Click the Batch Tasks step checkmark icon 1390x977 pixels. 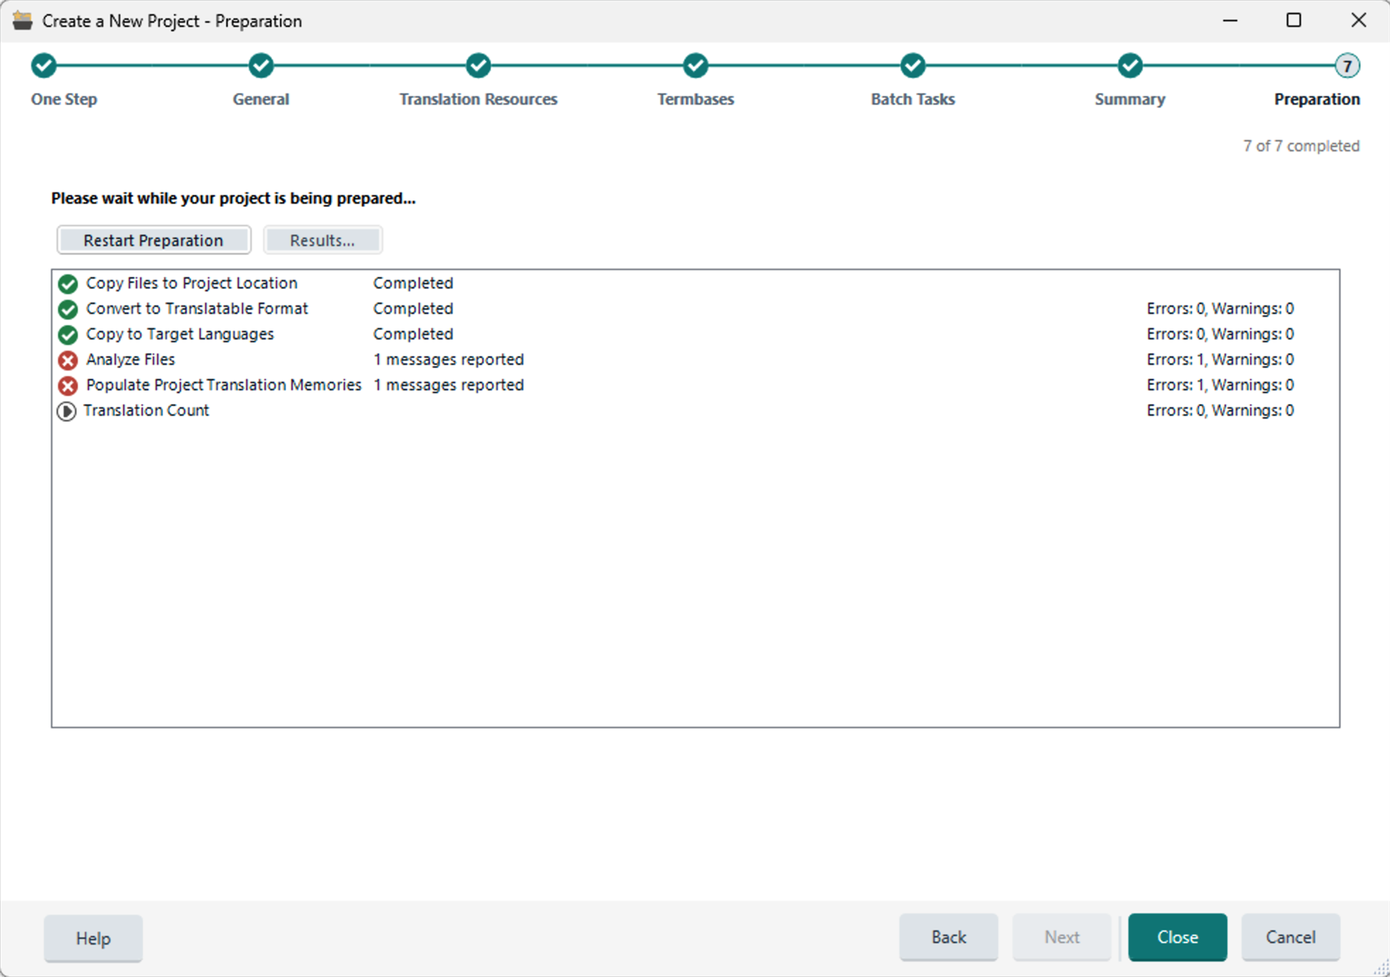(x=913, y=65)
